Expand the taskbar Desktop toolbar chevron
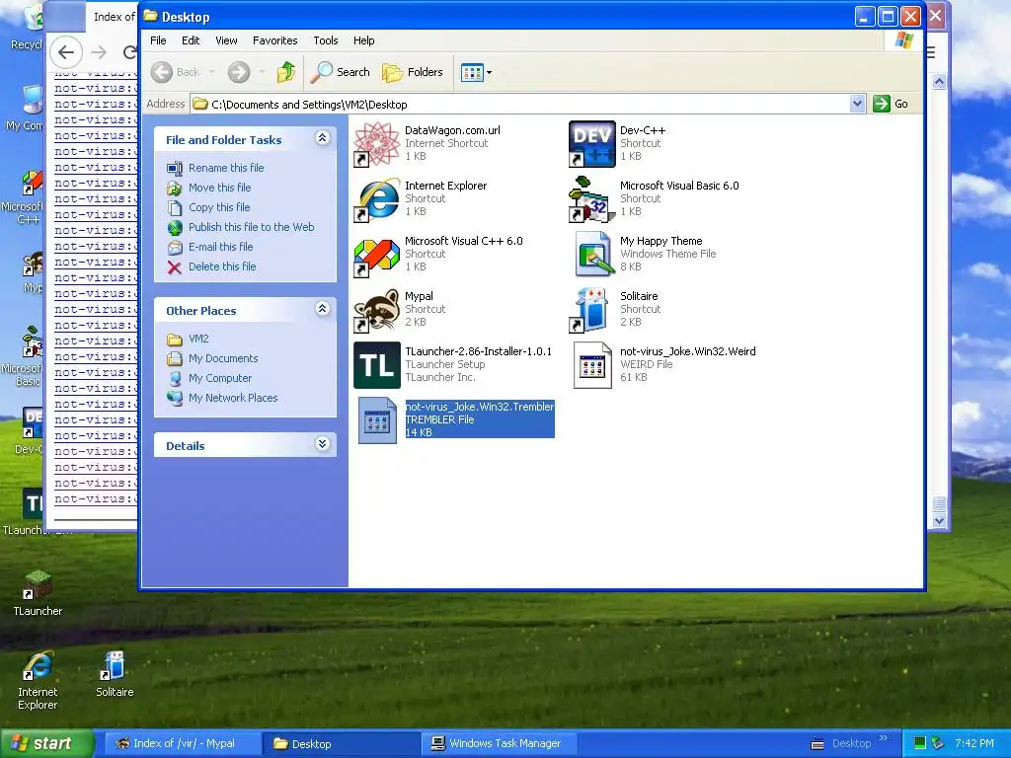The height and width of the screenshot is (758, 1011). (x=883, y=738)
